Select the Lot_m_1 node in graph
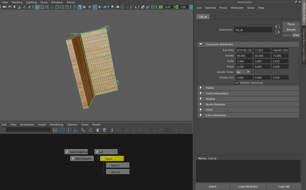 118,166
